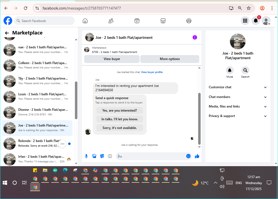Screen dimensions: 278x199
Task: Open Täy's apartment conversation
Action: pos(37,81)
